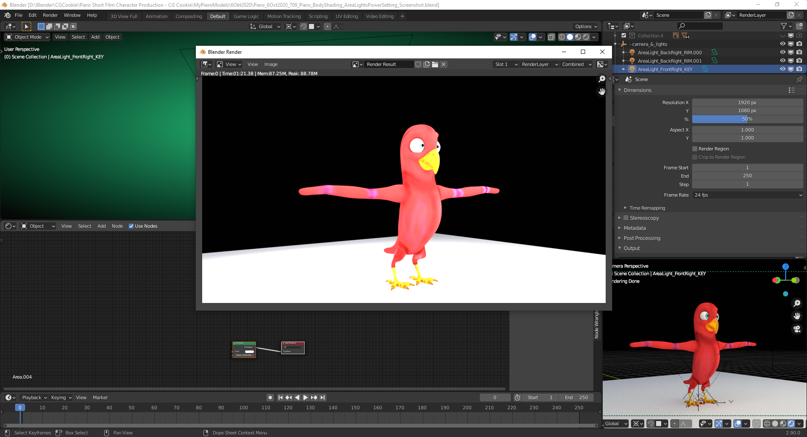Open the Node menu in shader editor

click(x=117, y=226)
